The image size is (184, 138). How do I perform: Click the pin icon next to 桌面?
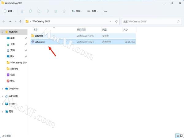tap(26, 38)
